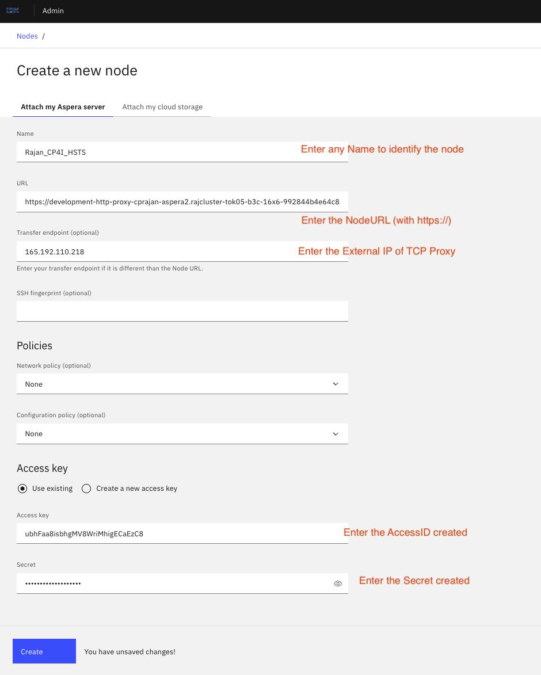Select the Attach my Aspera server tab
The width and height of the screenshot is (541, 675).
pyautogui.click(x=63, y=107)
